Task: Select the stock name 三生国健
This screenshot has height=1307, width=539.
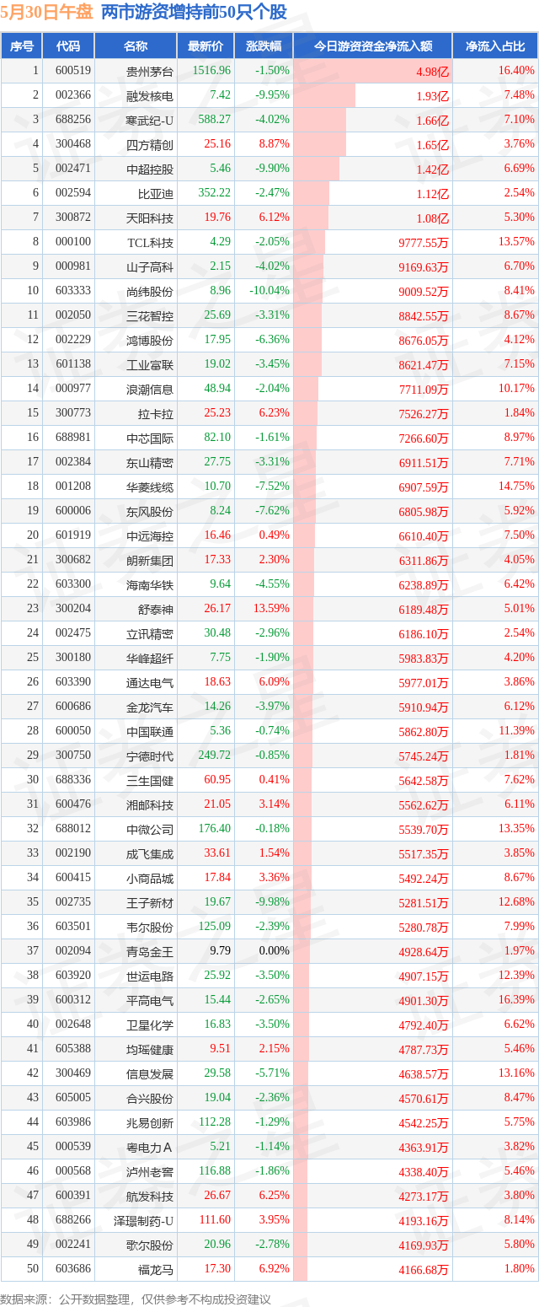Action: (150, 781)
